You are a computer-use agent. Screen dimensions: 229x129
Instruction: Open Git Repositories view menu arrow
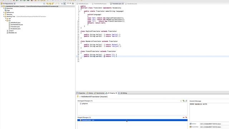[x=68, y=3]
